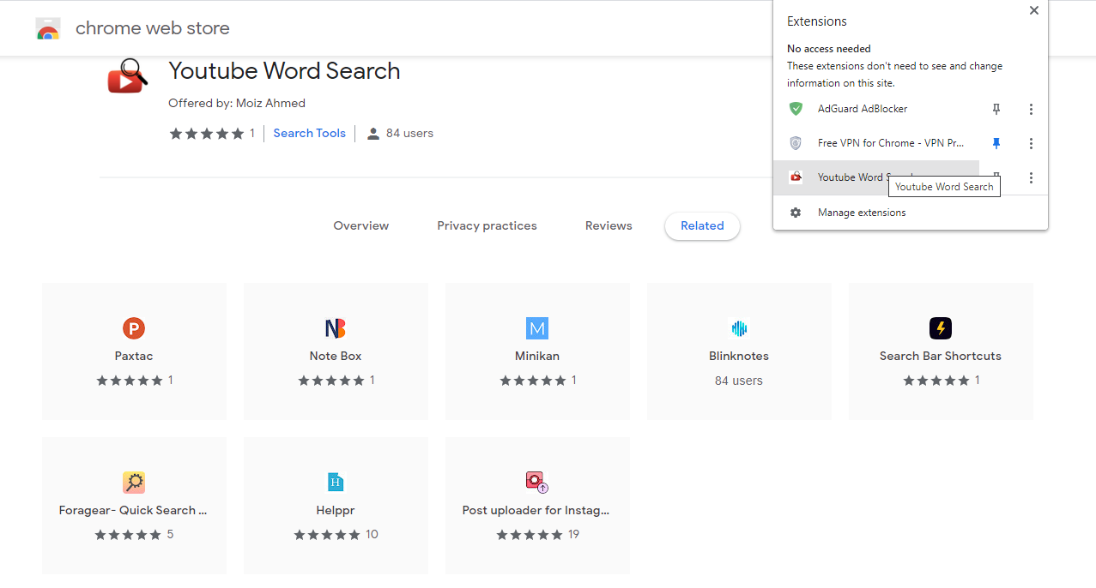Screen dimensions: 1096x588
Task: Close the Extensions popup
Action: [x=1034, y=10]
